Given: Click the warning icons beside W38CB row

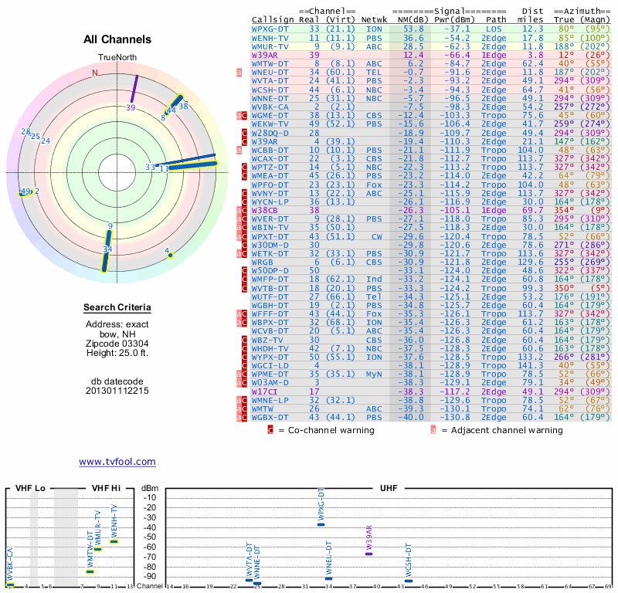Looking at the screenshot, I should tap(242, 210).
